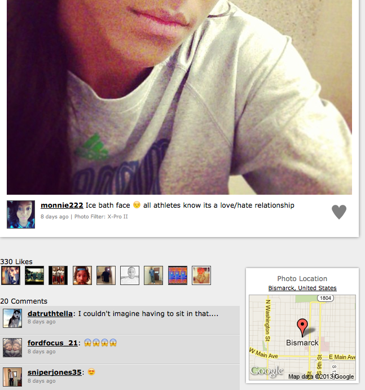This screenshot has width=365, height=390.
Task: Open the second liker's dark green thumbnail
Action: point(34,275)
